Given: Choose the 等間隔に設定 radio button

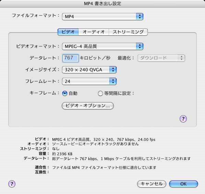Looking at the screenshot, I should point(100,94).
